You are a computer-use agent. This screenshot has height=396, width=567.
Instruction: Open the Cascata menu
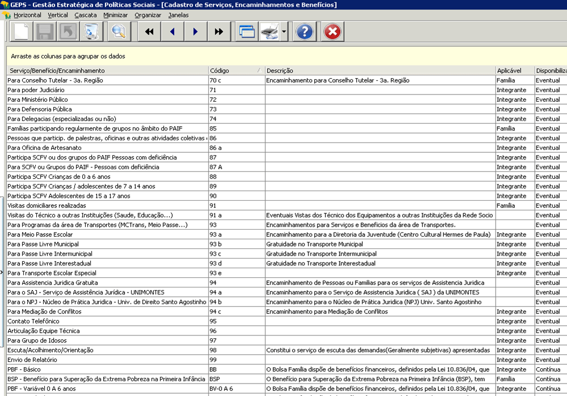[x=86, y=15]
